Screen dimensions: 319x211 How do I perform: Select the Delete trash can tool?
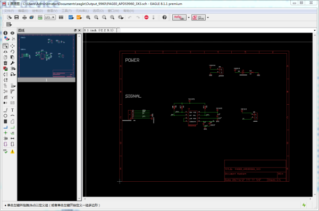point(5,63)
